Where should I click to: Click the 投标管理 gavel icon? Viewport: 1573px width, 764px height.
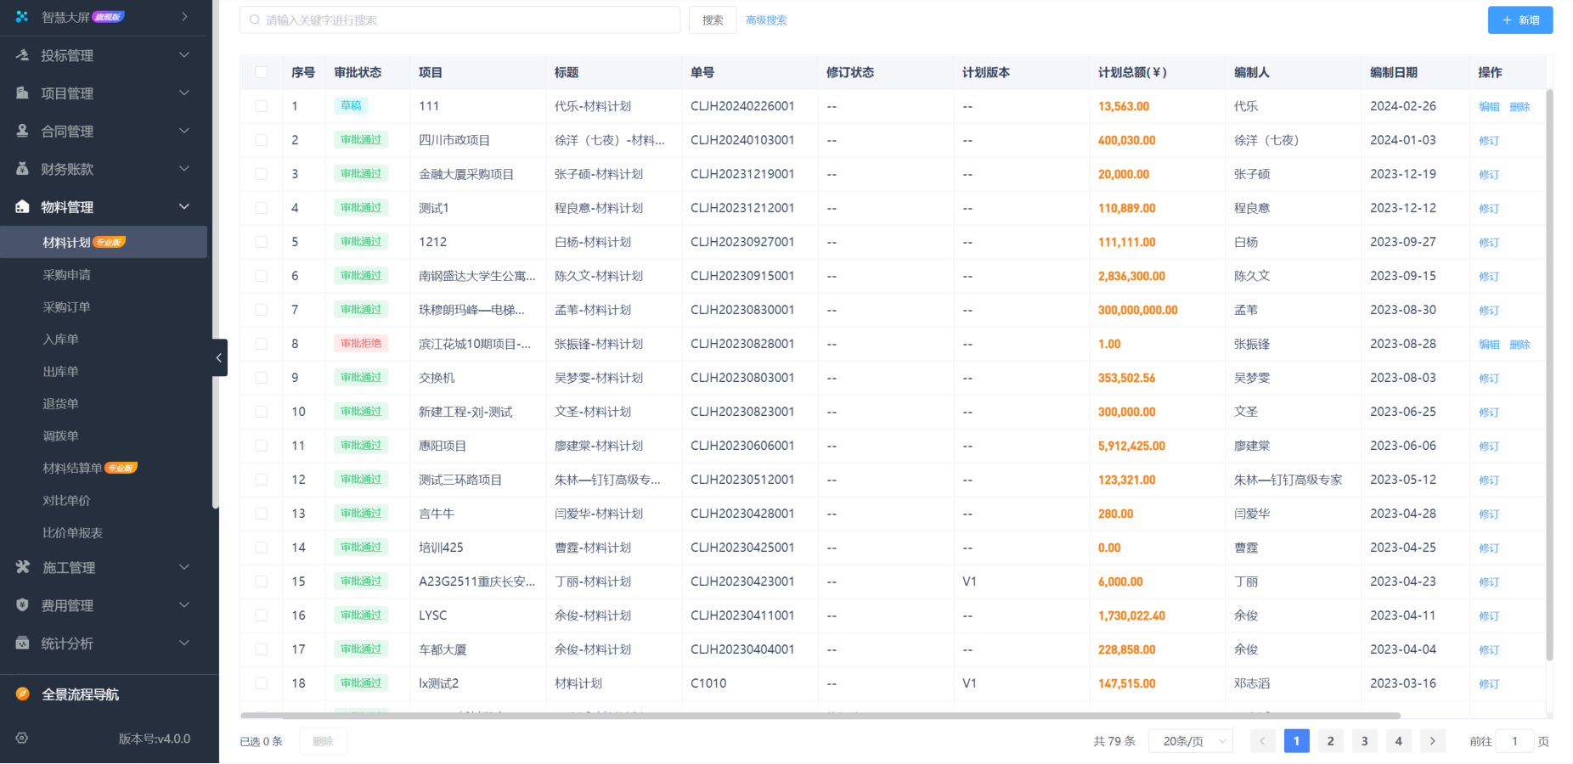[x=22, y=55]
